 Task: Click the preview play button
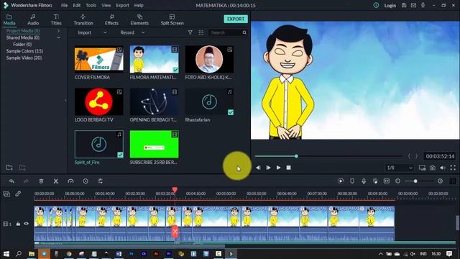click(278, 168)
